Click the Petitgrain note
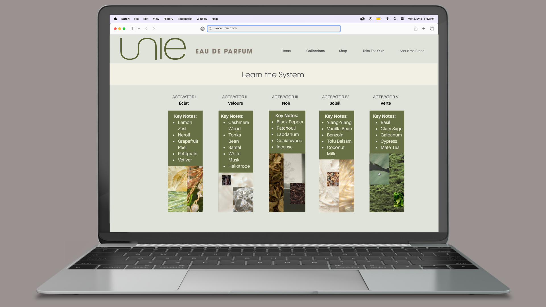Screen dimensions: 546x307 [x=188, y=154]
